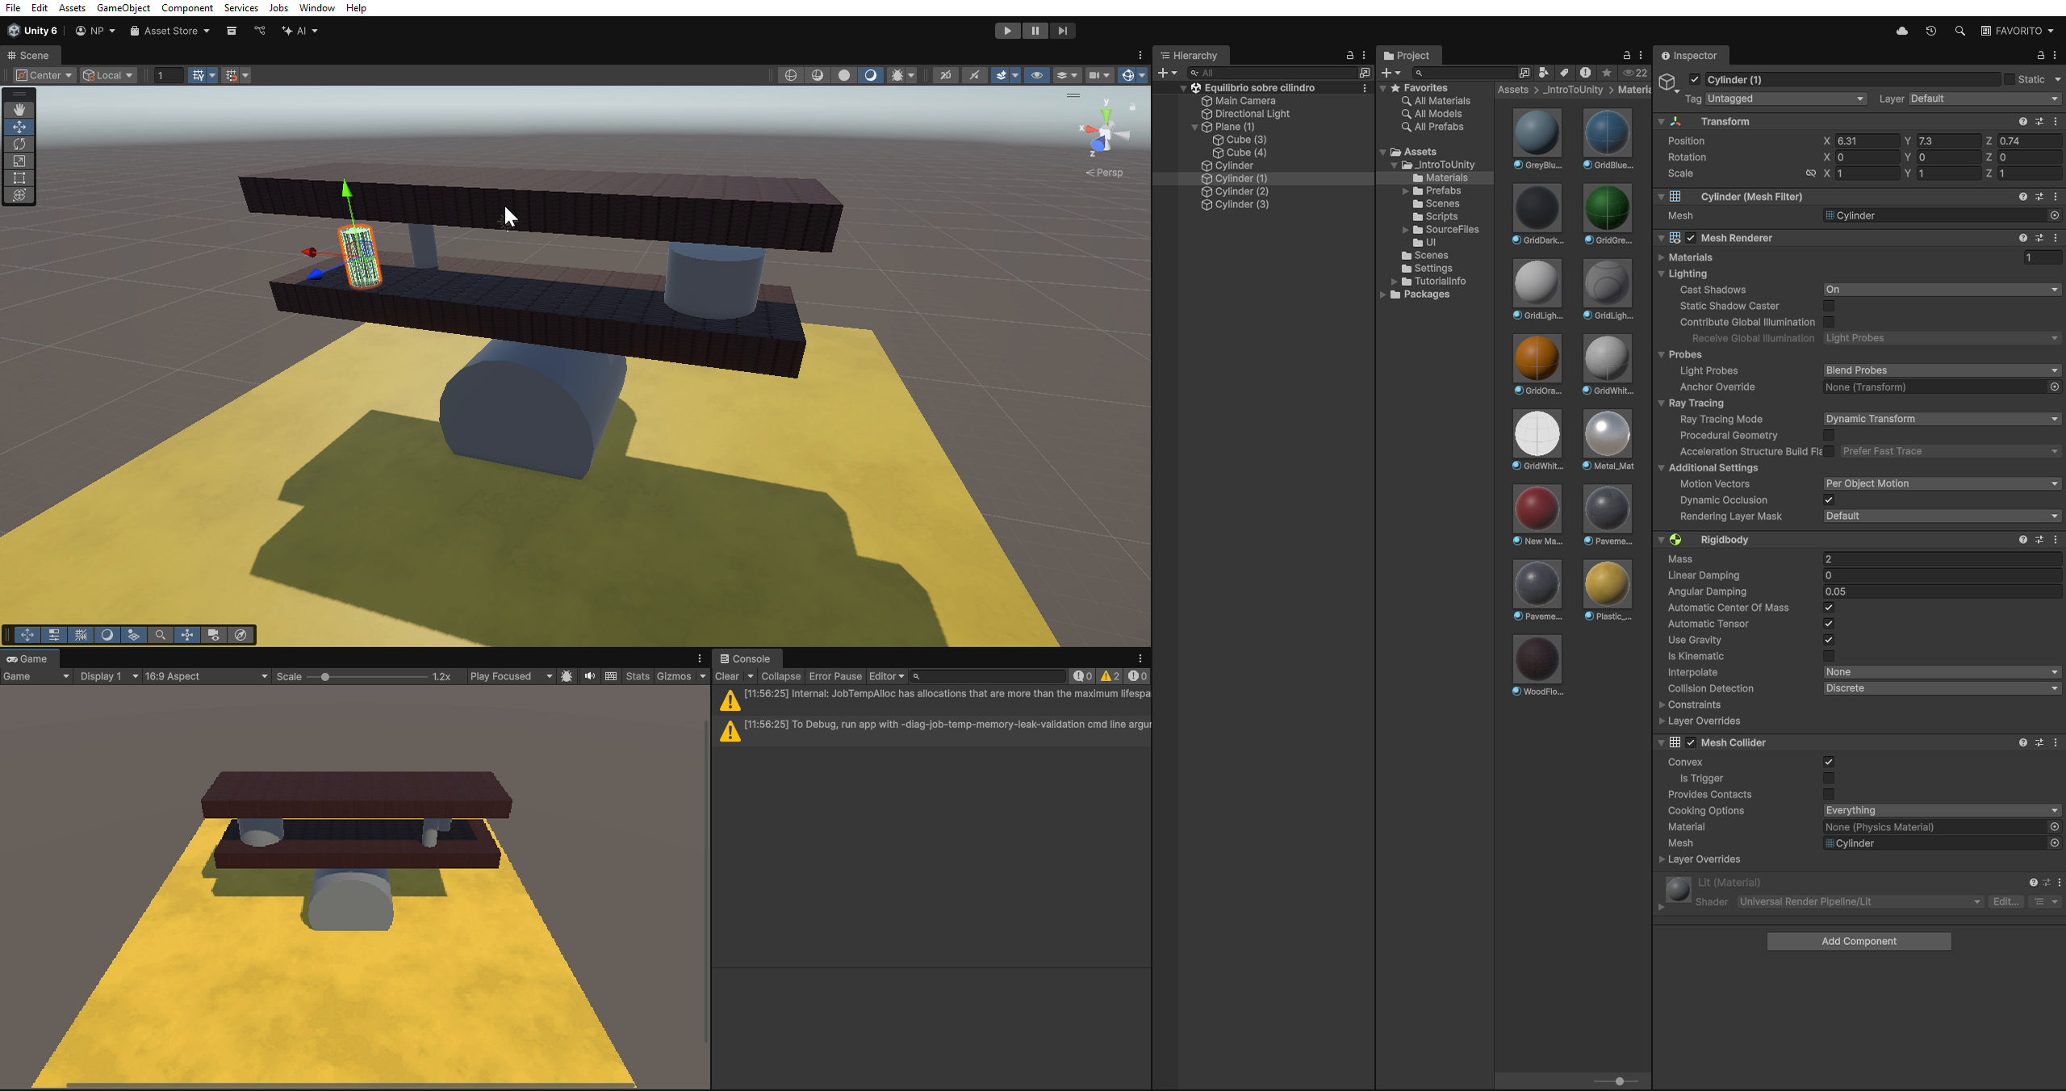Select the Rotate tool in Scene toolbar
Screen dimensions: 2066x1091
tap(19, 144)
